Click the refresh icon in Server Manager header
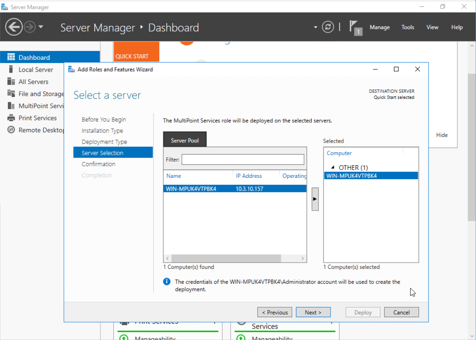476x340 pixels. (x=328, y=27)
